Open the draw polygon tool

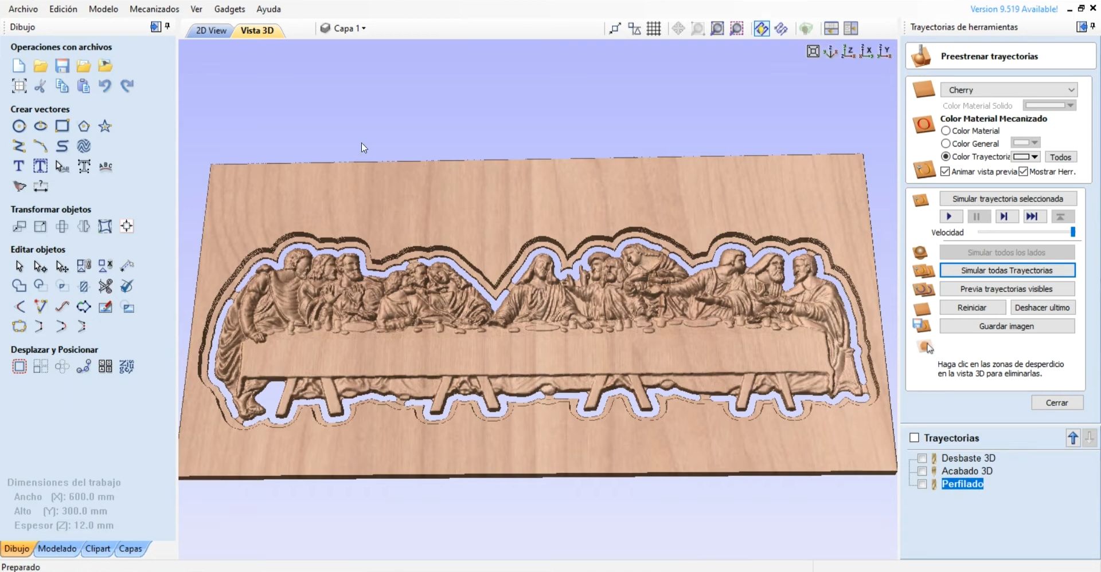click(x=84, y=126)
